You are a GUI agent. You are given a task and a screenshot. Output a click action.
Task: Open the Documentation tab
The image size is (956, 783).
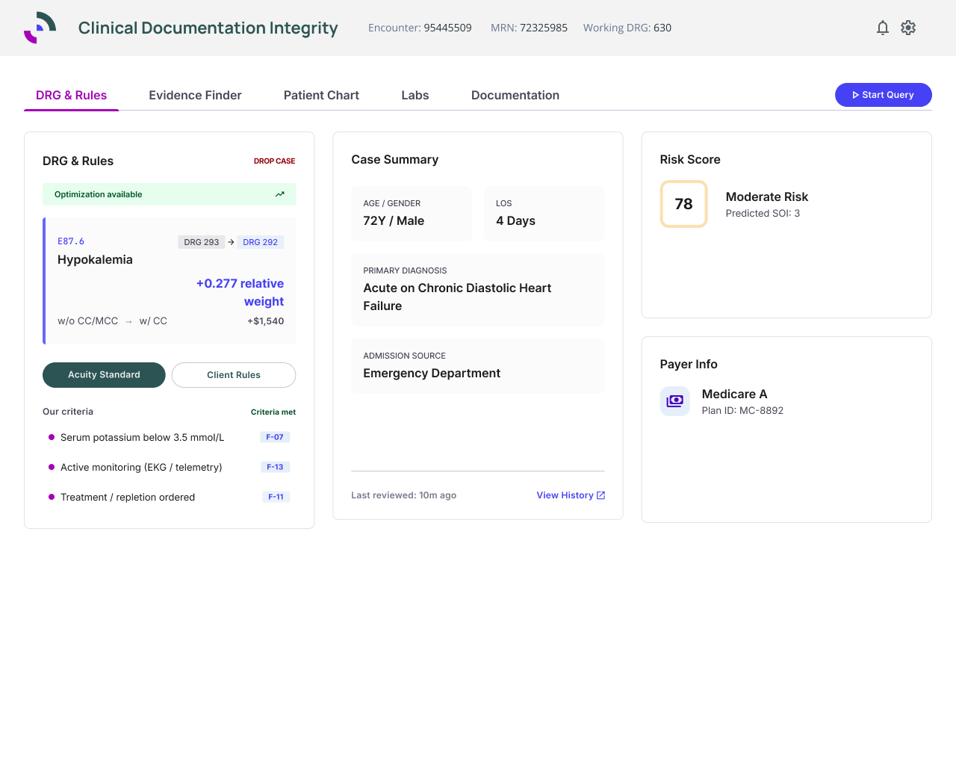click(x=515, y=95)
